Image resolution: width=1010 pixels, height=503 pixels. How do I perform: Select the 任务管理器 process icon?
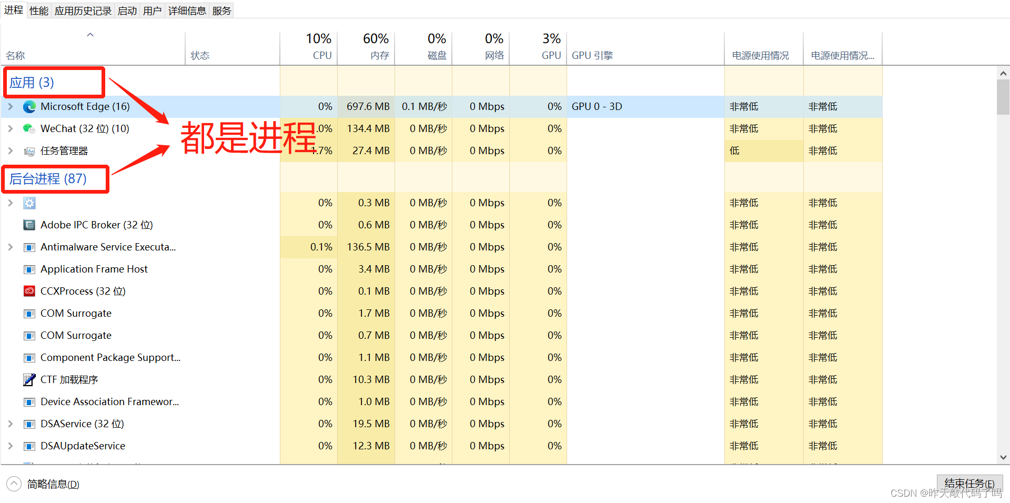[29, 150]
